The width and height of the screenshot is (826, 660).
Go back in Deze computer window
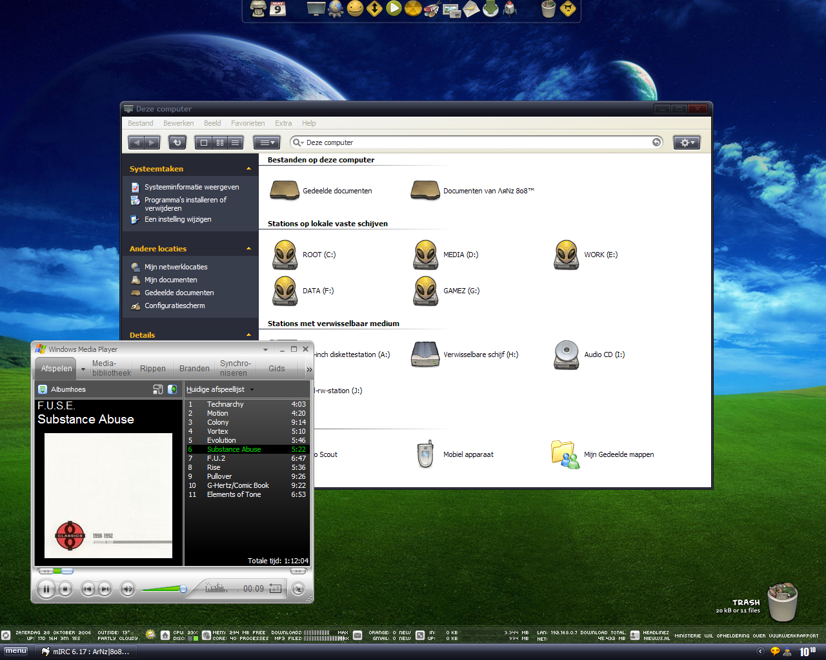pyautogui.click(x=136, y=142)
